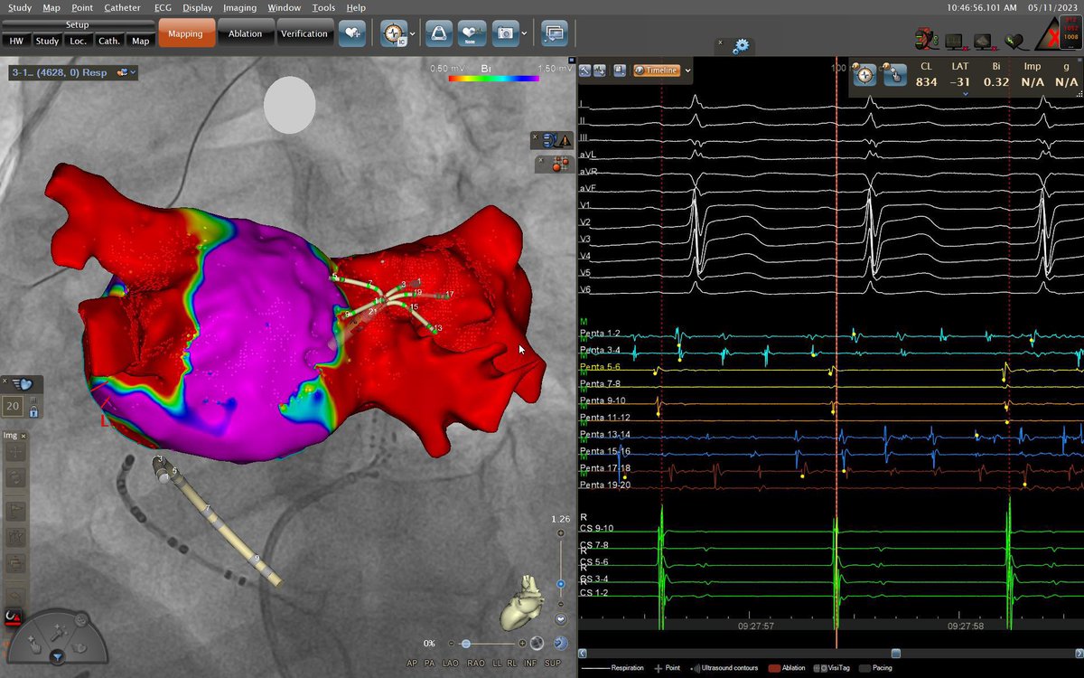Select the LAO view button
1084x678 pixels.
tap(451, 664)
